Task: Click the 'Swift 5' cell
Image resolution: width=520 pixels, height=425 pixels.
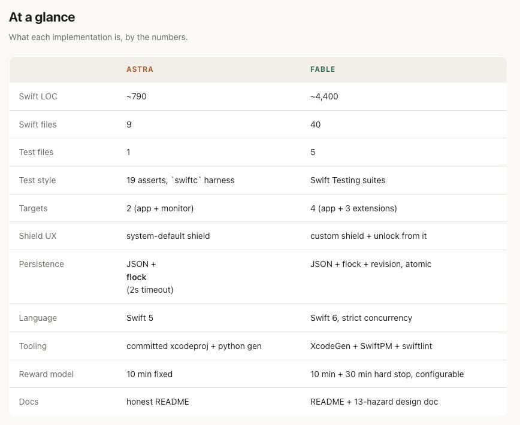Action: point(140,318)
